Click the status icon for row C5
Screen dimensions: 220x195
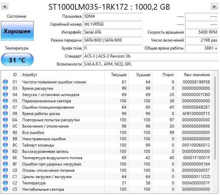tap(5, 189)
